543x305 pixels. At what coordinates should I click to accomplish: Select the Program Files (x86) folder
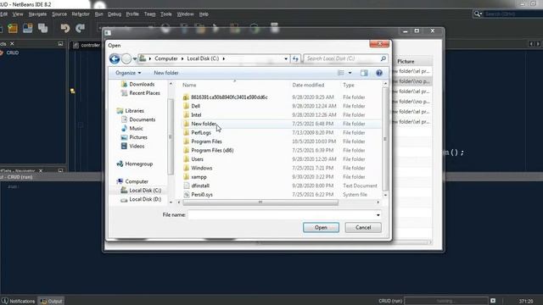pos(212,151)
